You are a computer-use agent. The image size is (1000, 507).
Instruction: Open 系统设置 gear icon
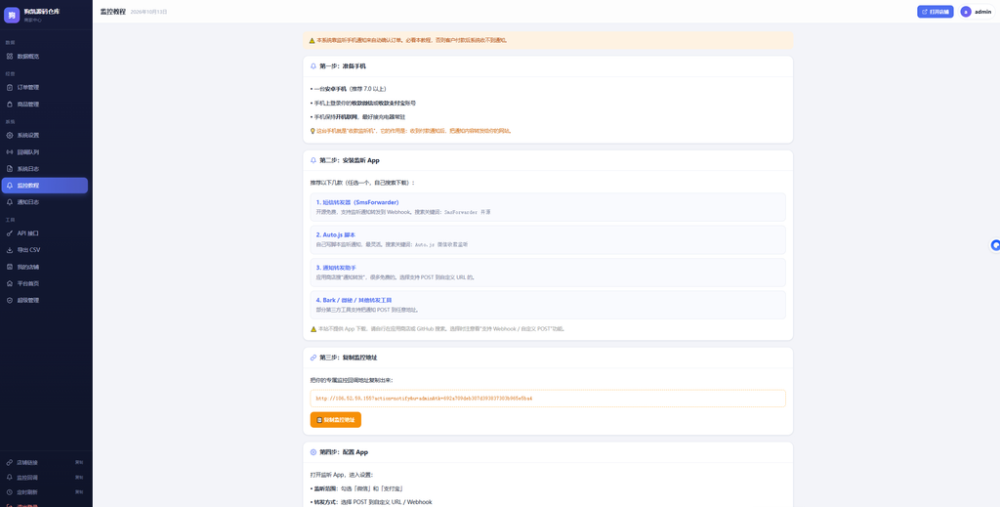(10, 135)
